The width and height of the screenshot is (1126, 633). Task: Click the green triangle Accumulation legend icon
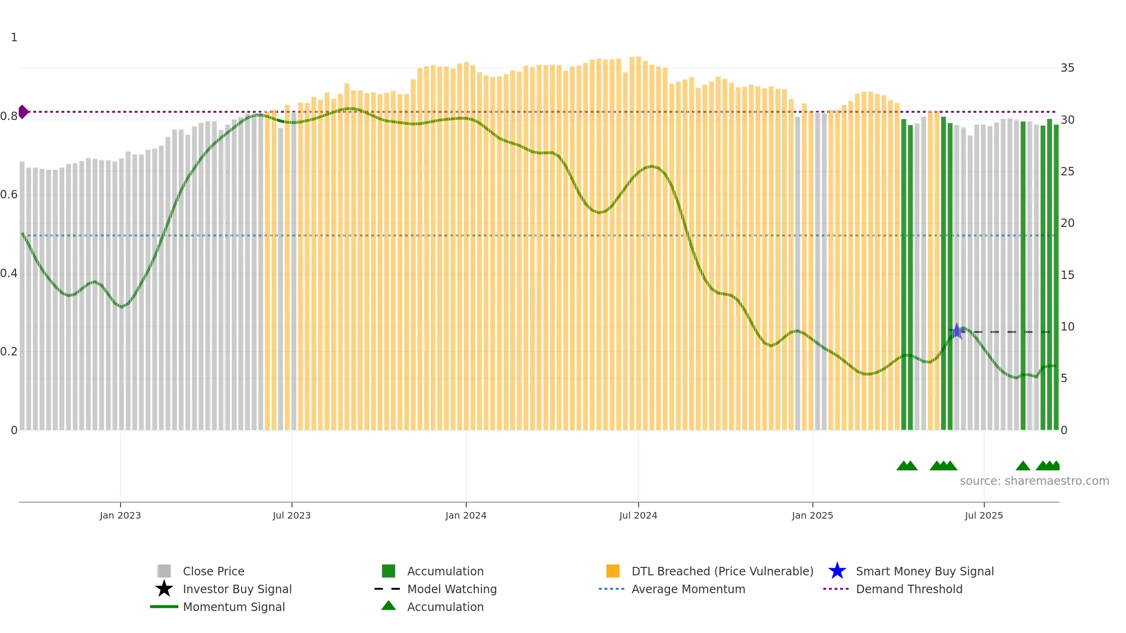(388, 606)
